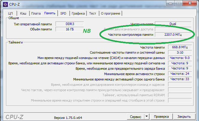Image resolution: width=199 pixels, height=121 pixels.
Task: Click the Частота: 33 value field
Action: (x=180, y=79)
